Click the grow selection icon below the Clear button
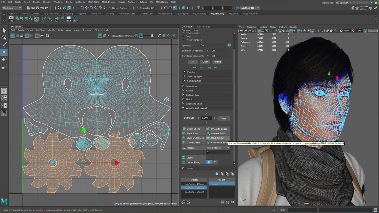This screenshot has height=213, width=379. point(201,67)
